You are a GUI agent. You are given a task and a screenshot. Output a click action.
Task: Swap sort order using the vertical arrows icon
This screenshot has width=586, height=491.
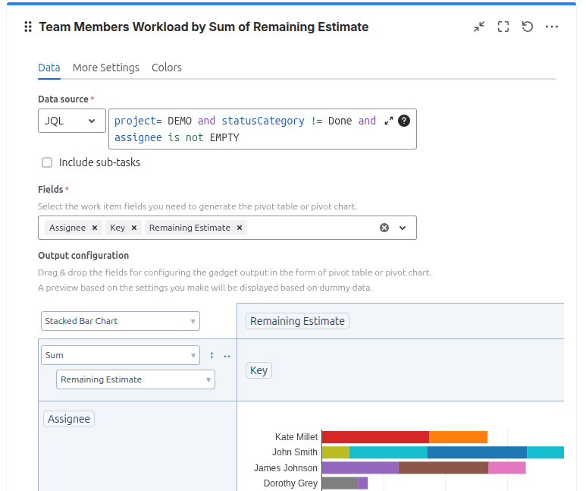pos(212,355)
